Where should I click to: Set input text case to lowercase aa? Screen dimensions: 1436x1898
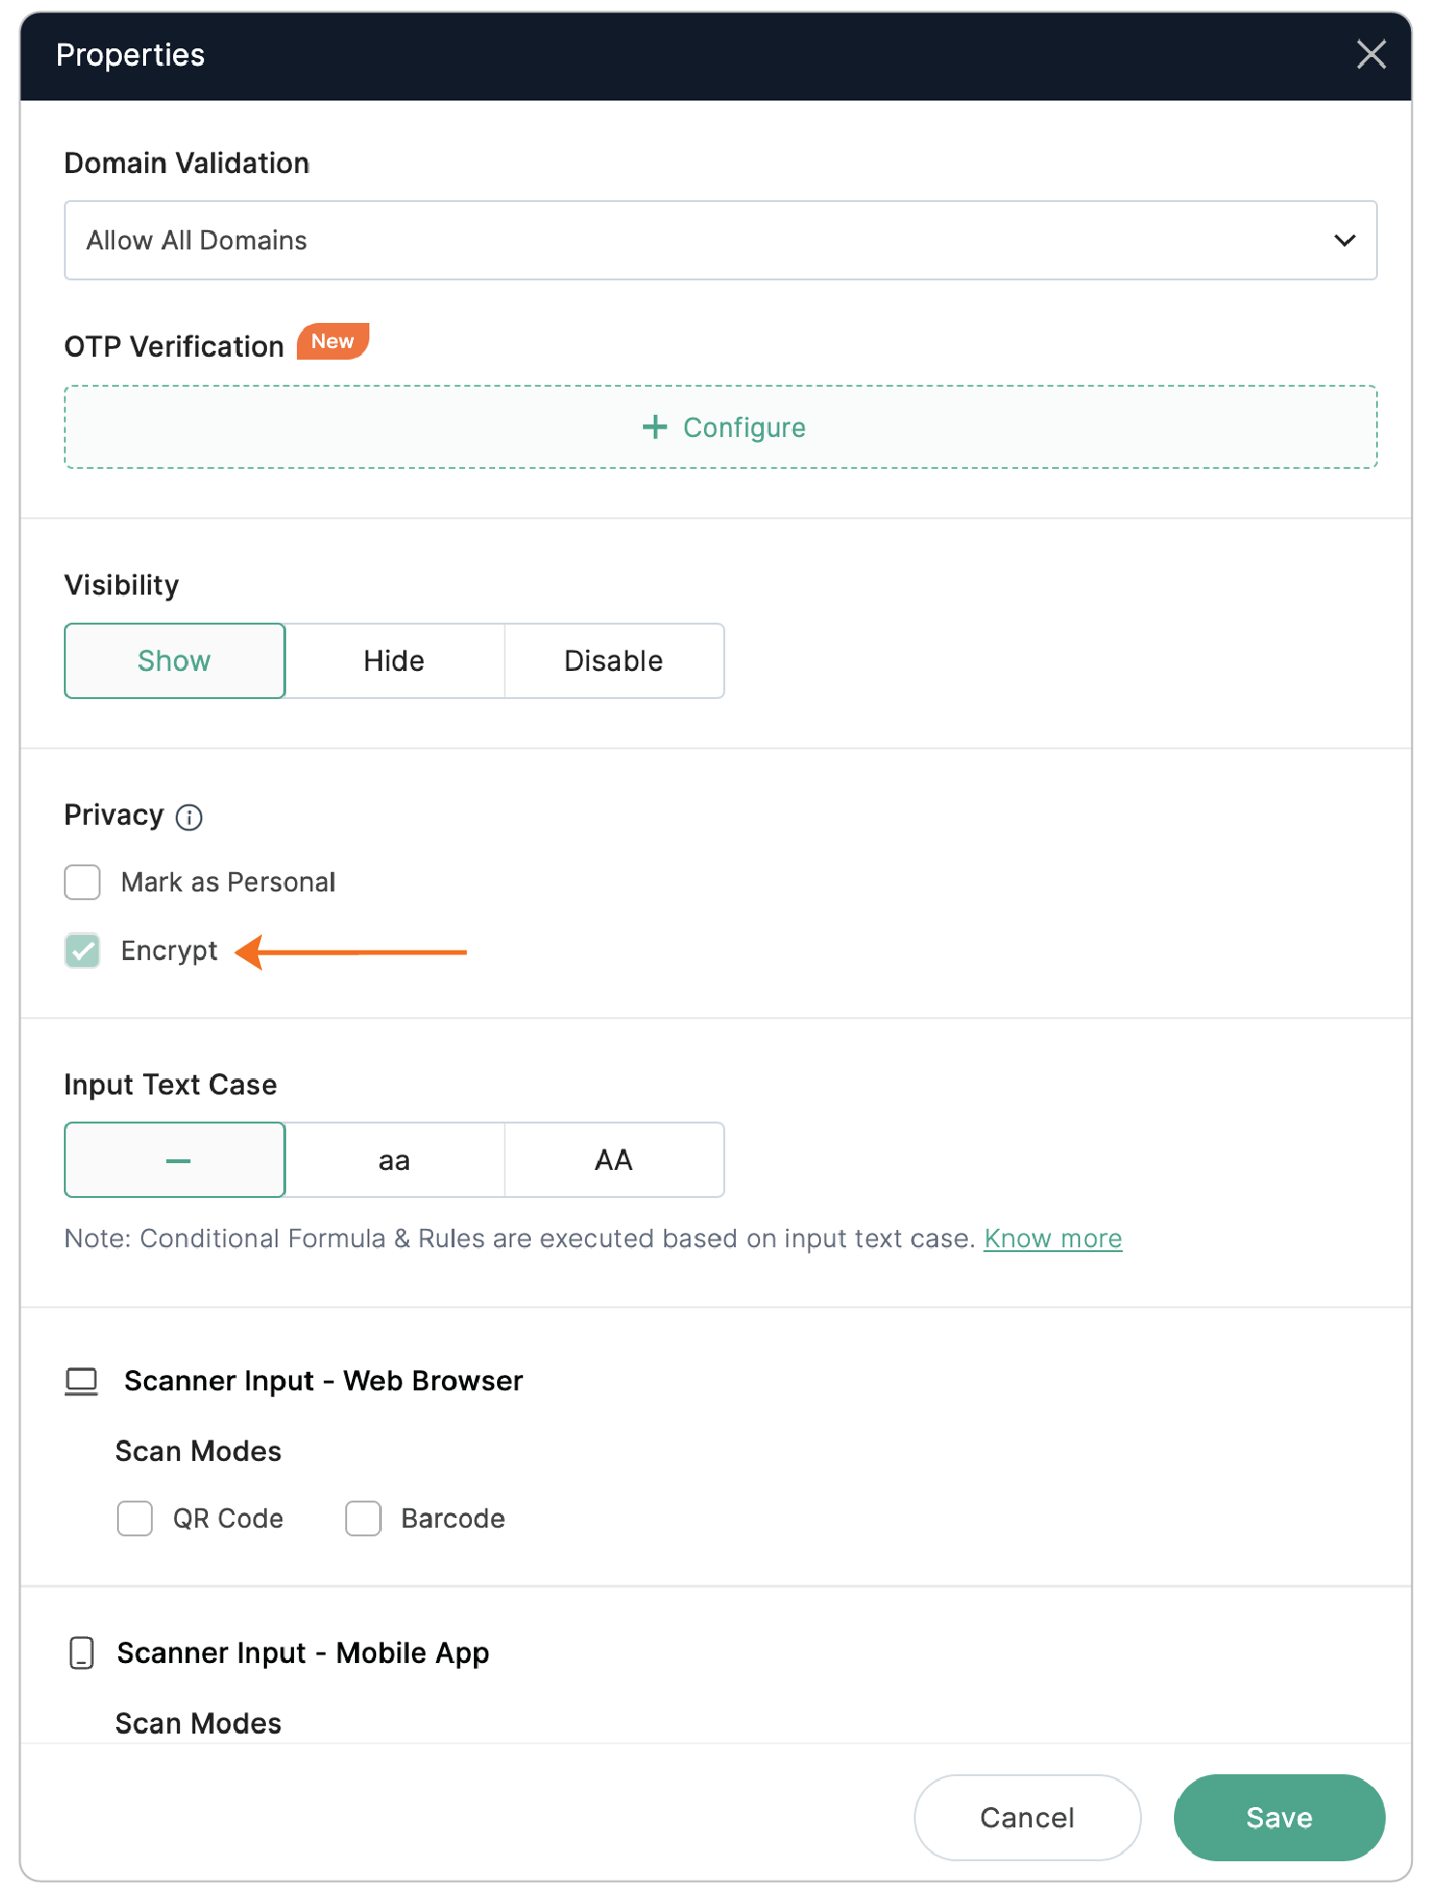[395, 1160]
